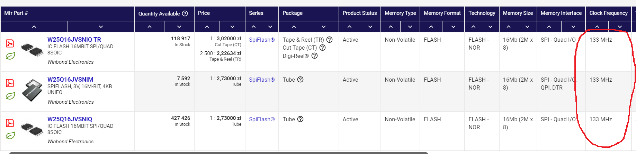Sort Price column ascending
This screenshot has height=154, width=636.
coord(207,27)
